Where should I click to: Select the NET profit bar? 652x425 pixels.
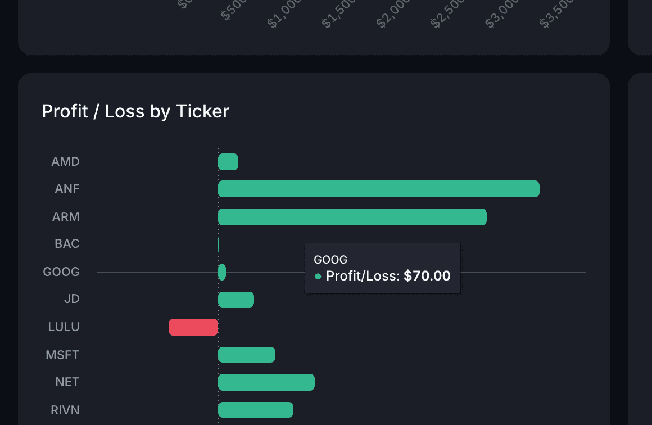pos(266,382)
